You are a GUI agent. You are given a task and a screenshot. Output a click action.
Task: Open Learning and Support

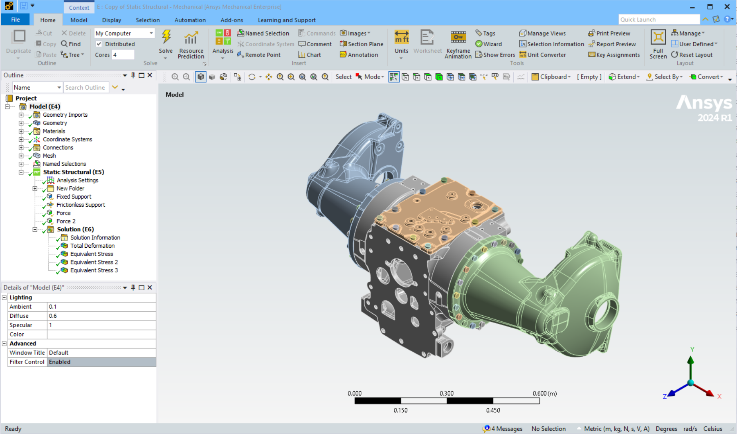[286, 20]
